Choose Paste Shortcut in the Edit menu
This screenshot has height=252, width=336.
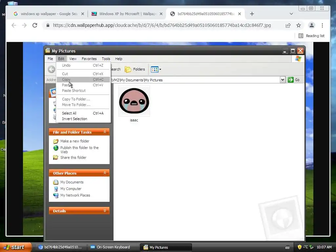tap(83, 91)
